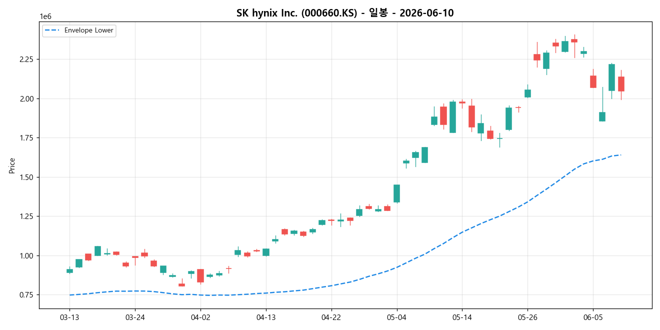
Task: Click the 05-26 x-axis date label
Action: (x=527, y=317)
